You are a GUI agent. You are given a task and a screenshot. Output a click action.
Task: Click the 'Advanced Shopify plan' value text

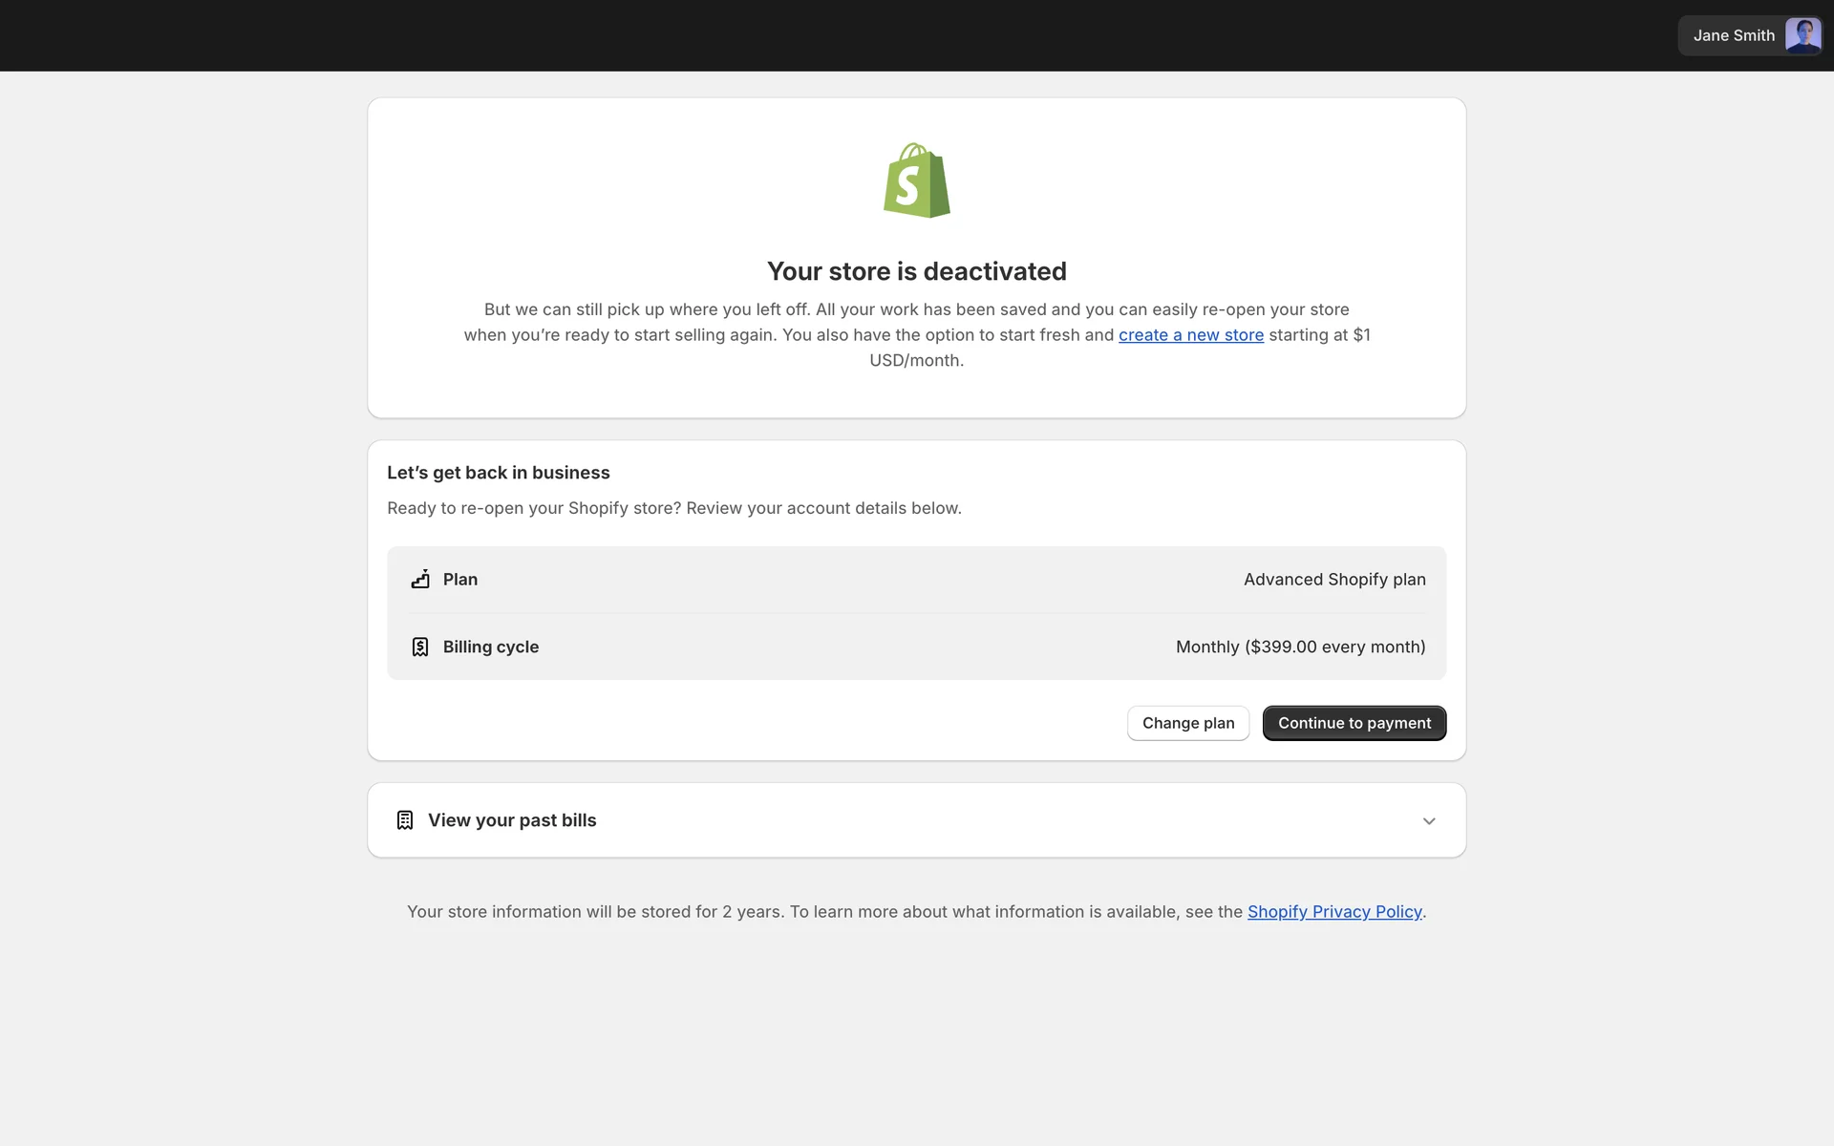tap(1333, 580)
